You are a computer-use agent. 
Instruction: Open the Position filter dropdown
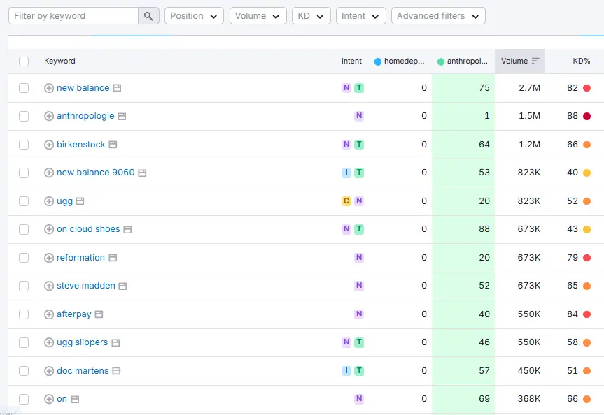click(194, 16)
